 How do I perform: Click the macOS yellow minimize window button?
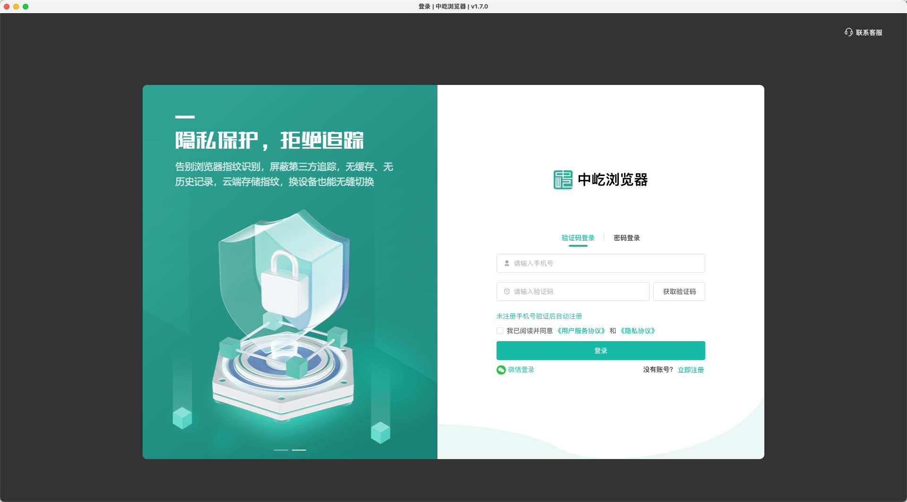point(16,7)
